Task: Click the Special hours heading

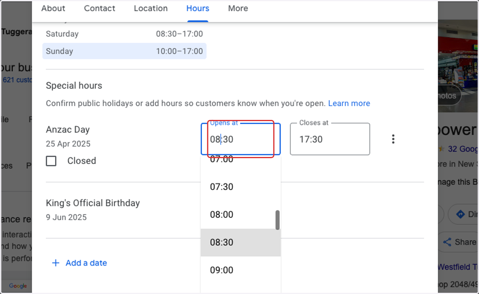Action: coord(74,86)
